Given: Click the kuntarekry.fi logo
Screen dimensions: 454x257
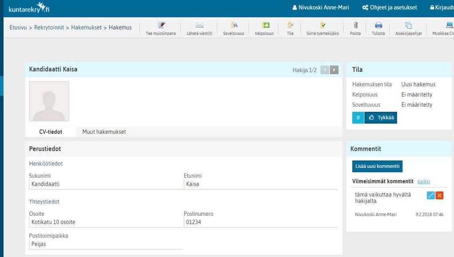Looking at the screenshot, I should tap(29, 8).
